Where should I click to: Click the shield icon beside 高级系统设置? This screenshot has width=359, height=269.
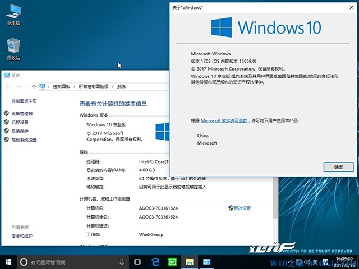6,140
